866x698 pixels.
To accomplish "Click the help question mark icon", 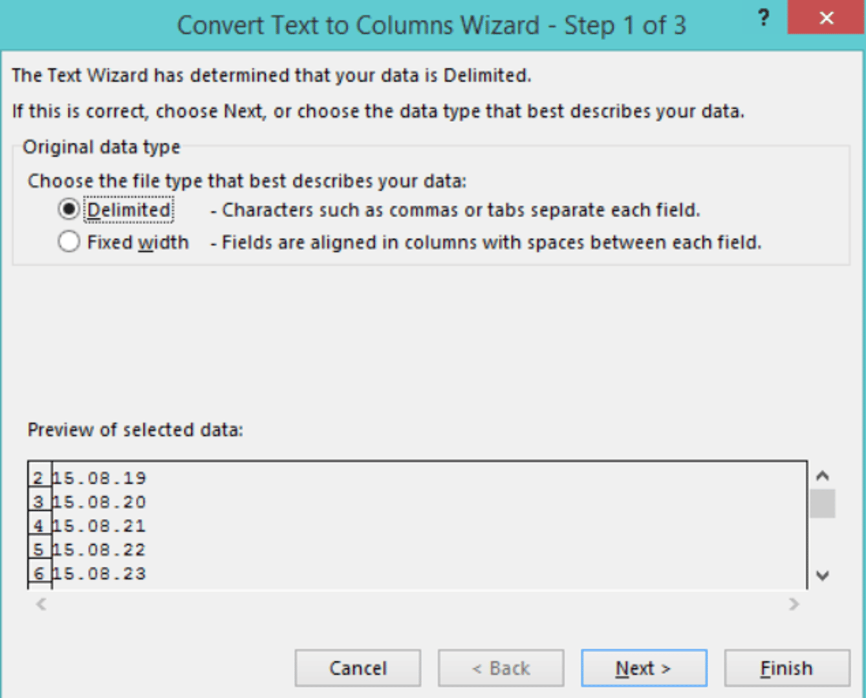I will pyautogui.click(x=763, y=18).
